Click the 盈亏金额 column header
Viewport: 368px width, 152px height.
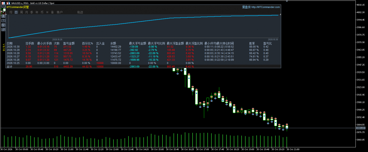coord(69,43)
